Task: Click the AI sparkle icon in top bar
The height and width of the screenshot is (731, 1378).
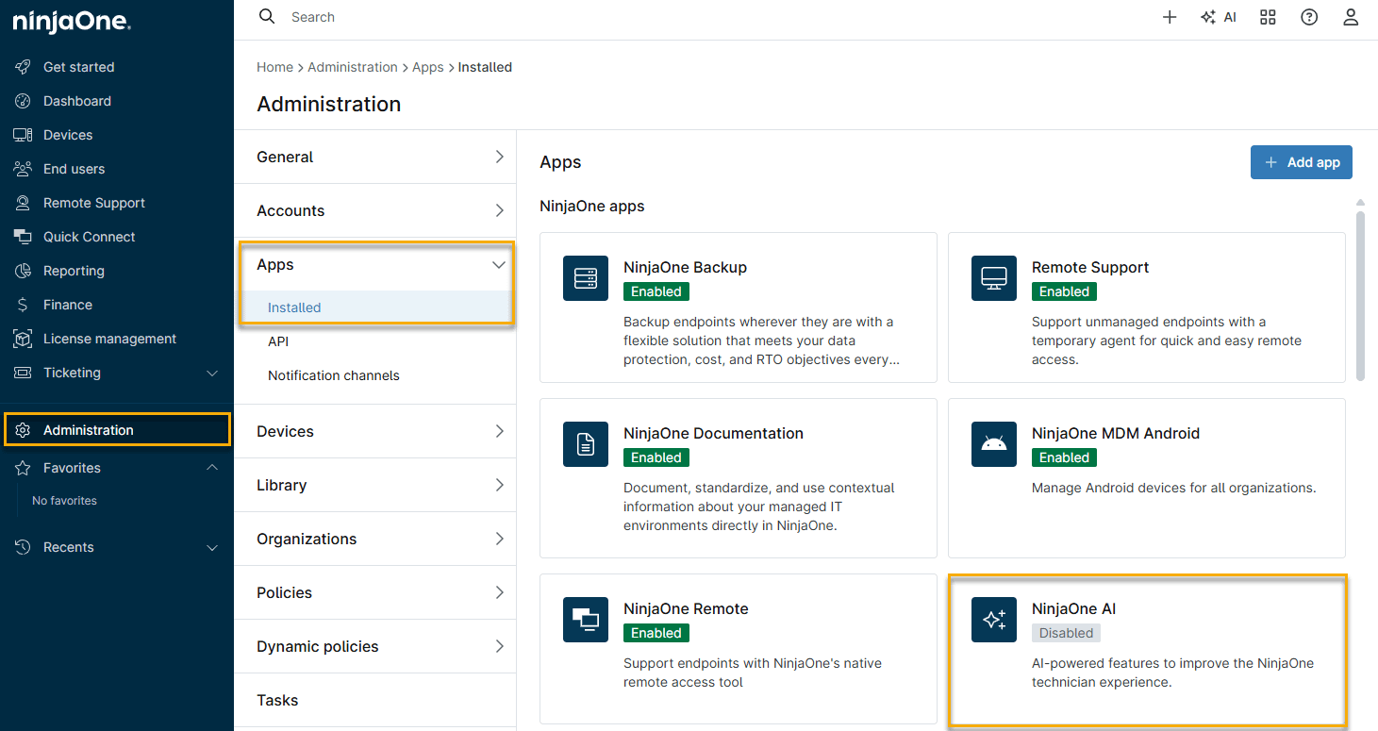Action: pyautogui.click(x=1208, y=17)
